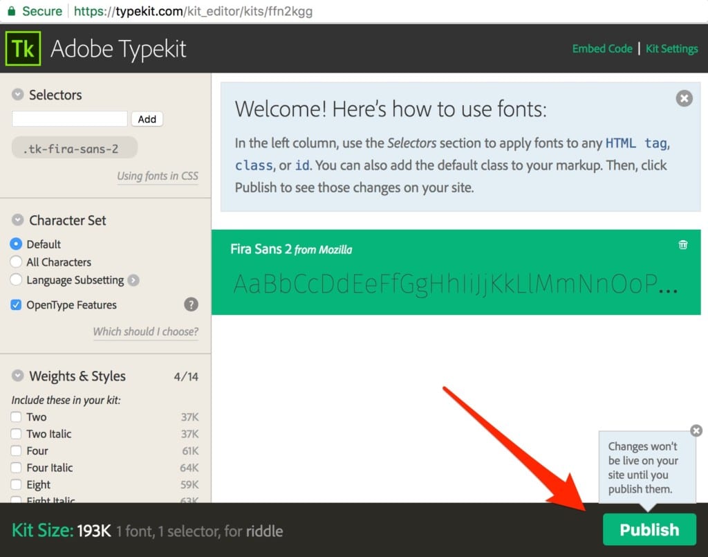Delete Fira Sans 2 with the trash icon

pos(682,245)
